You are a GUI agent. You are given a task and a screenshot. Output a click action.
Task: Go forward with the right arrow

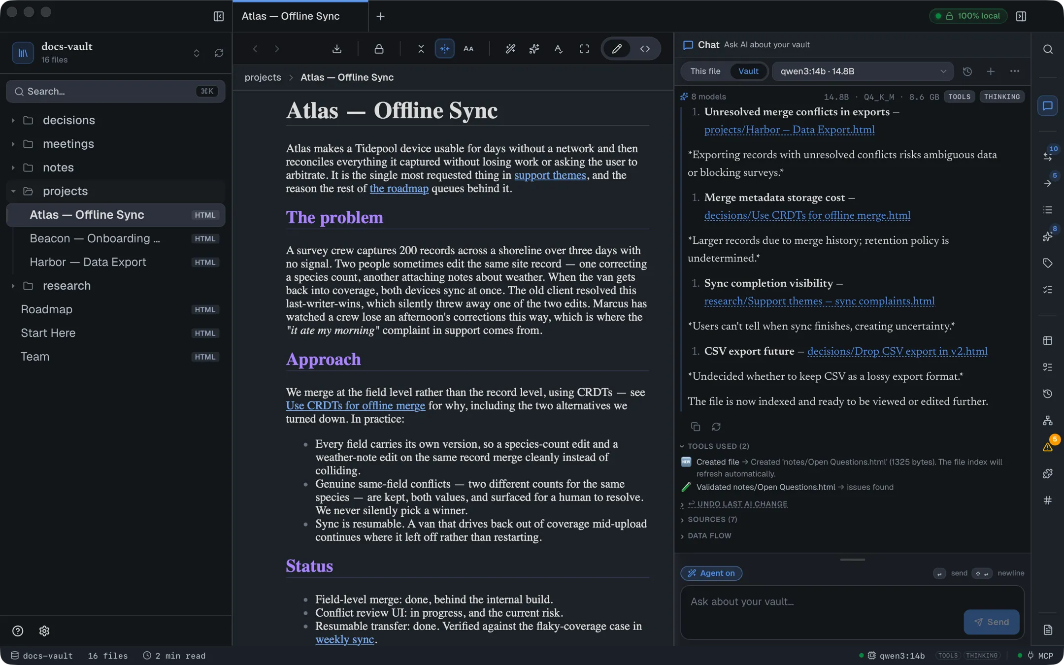[x=277, y=49]
